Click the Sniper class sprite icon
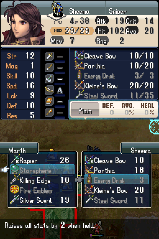This screenshot has width=159, height=239. click(x=57, y=9)
